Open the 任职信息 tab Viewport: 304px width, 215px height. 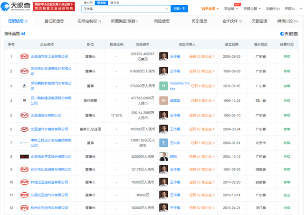(18, 21)
